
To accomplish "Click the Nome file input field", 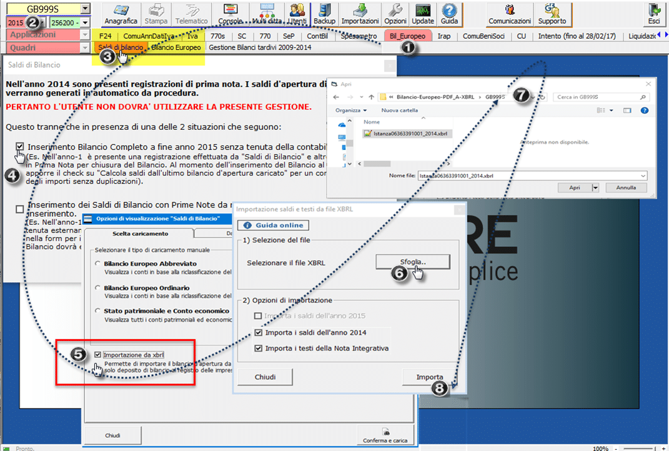I will click(x=532, y=176).
